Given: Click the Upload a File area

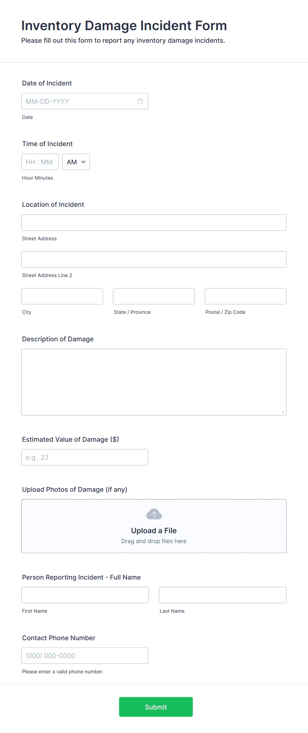Looking at the screenshot, I should [154, 530].
